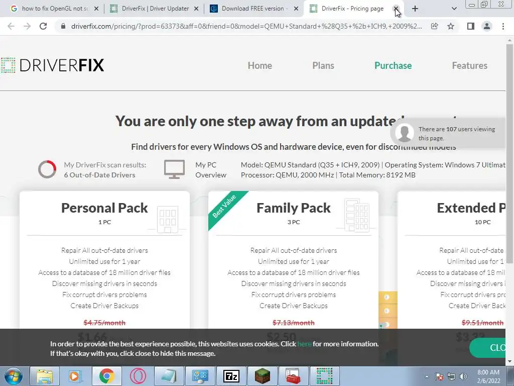Screen dimensions: 514x386
Task: Open the Chrome profile avatar
Action: click(487, 26)
